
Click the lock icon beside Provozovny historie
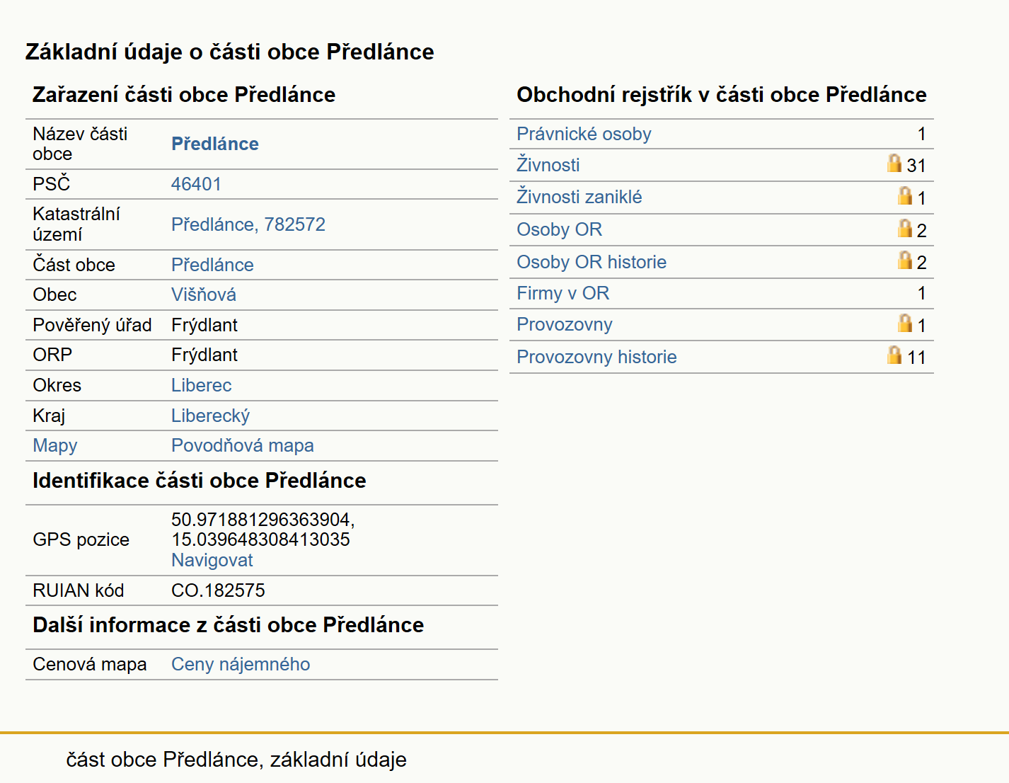pos(894,355)
